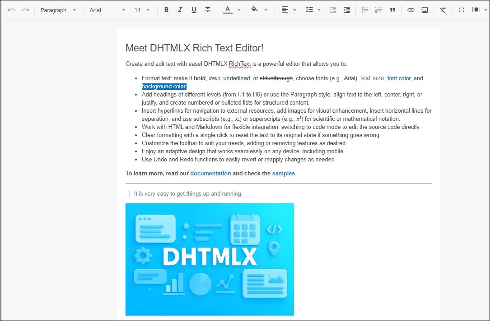The height and width of the screenshot is (321, 490).
Task: Click the 'Customize the toolbar' bullet line
Action: click(244, 143)
